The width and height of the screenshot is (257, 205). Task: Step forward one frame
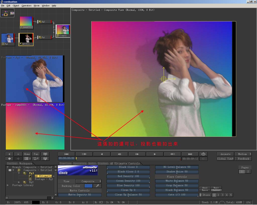click(x=137, y=154)
